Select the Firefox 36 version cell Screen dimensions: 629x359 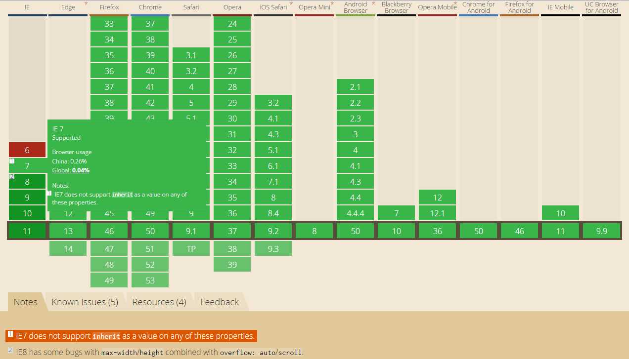click(x=109, y=71)
